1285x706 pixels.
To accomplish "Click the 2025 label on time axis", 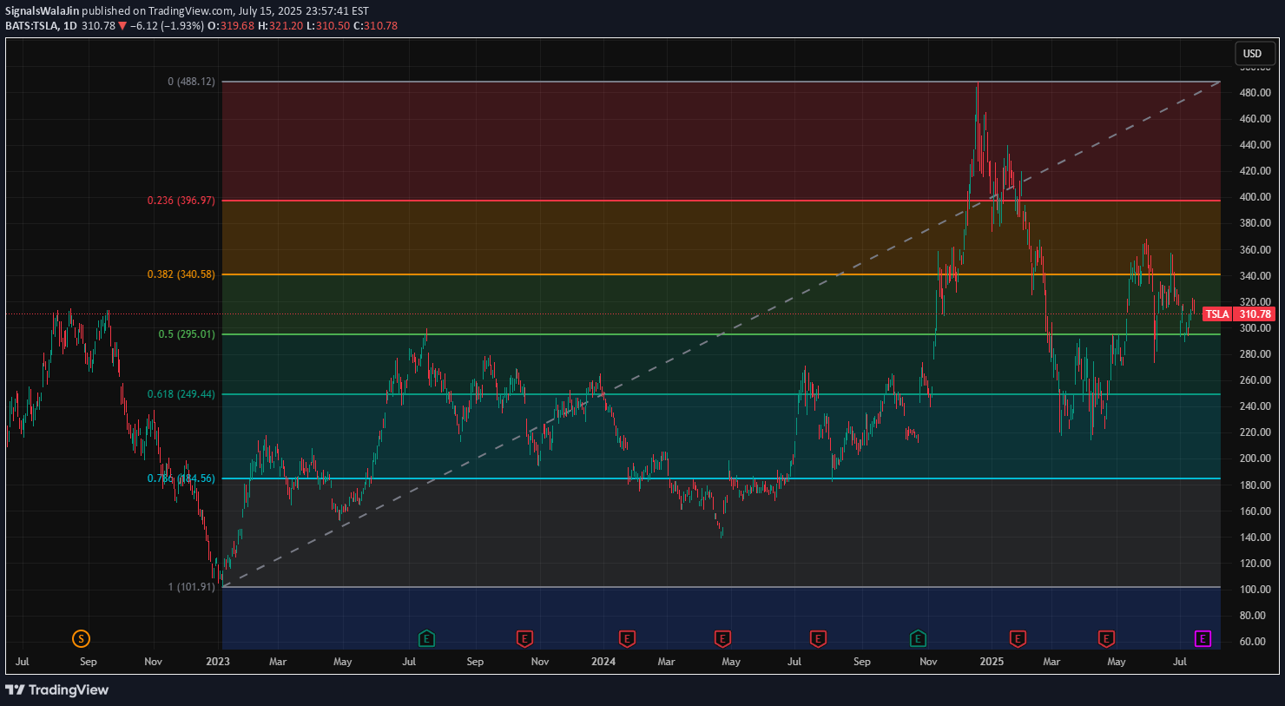I will (x=992, y=662).
